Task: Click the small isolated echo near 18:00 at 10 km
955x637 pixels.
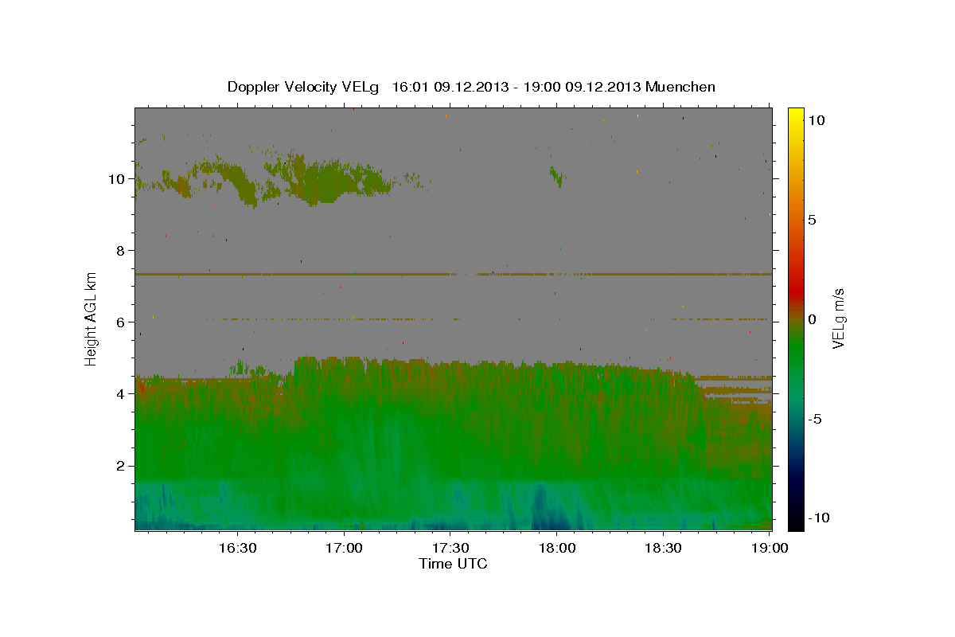Action: [x=555, y=177]
